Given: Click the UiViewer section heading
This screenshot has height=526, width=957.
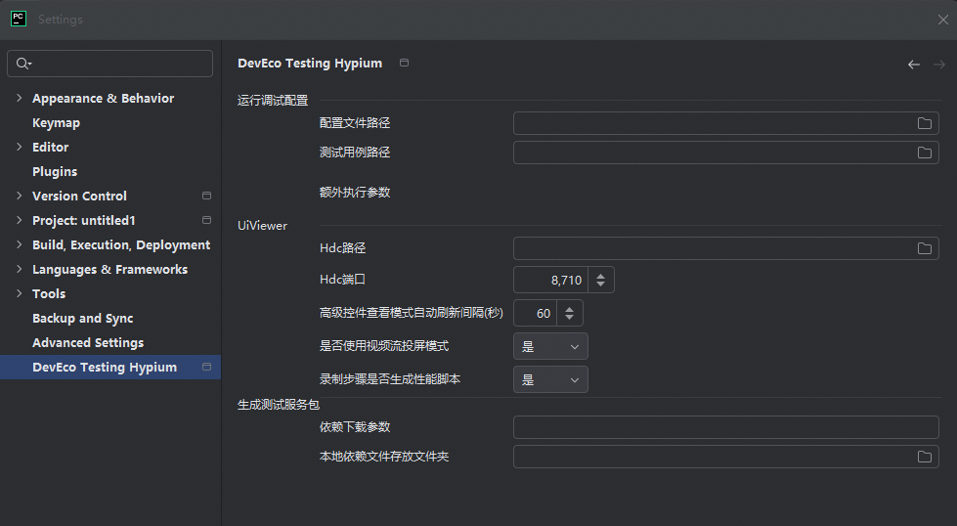Looking at the screenshot, I should 262,225.
